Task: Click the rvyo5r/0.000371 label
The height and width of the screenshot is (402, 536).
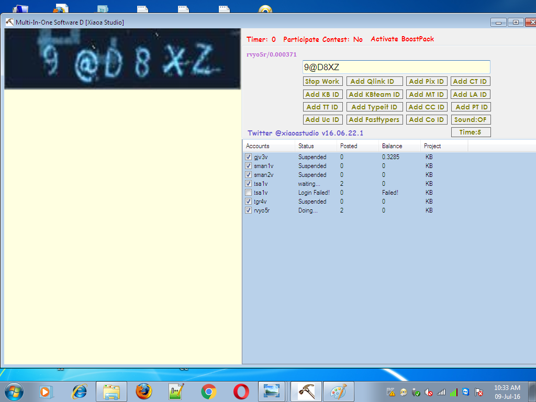Action: tap(272, 54)
